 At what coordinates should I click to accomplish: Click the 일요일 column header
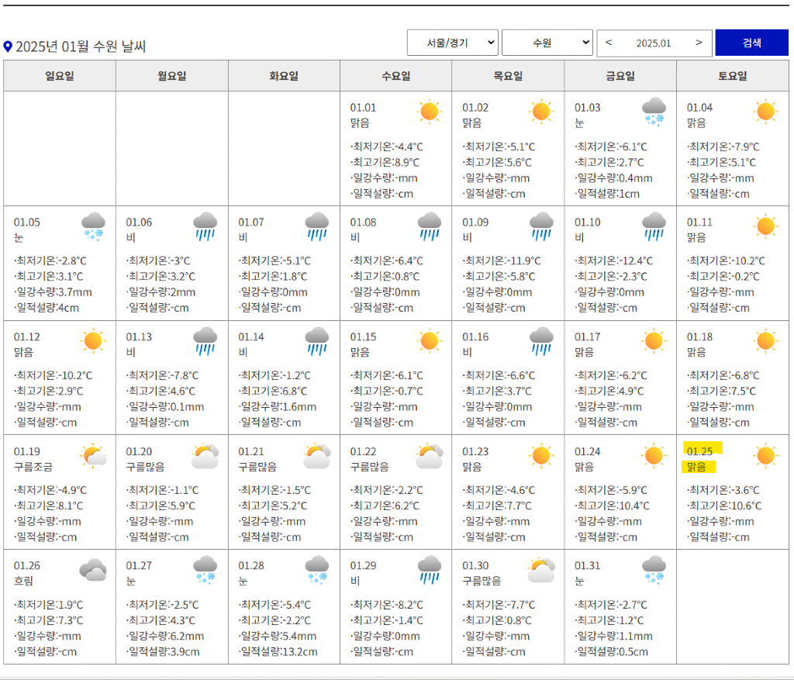click(60, 76)
